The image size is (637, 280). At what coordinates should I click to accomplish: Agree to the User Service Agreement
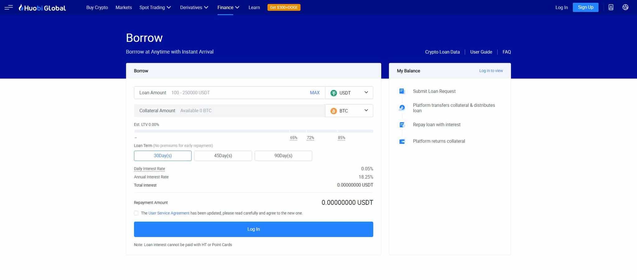tap(136, 213)
